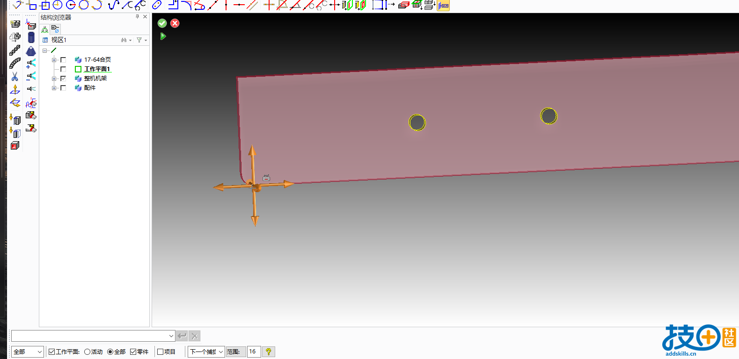Screen dimensions: 739x359
Task: Open the 下一个捕捉 dropdown
Action: click(206, 352)
